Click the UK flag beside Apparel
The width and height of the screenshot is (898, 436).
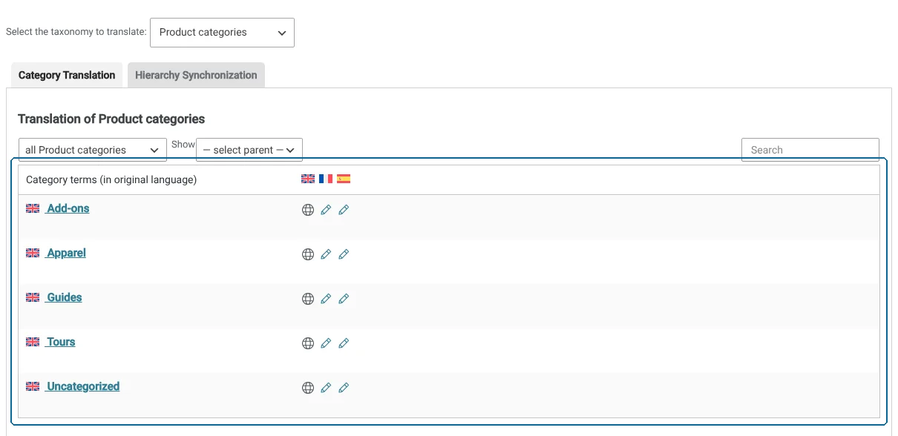point(33,253)
